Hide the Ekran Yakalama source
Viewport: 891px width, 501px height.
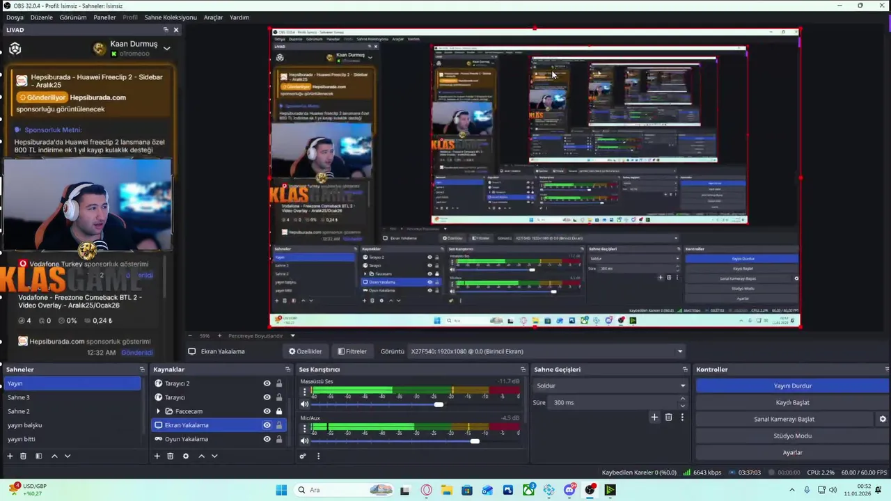point(267,425)
